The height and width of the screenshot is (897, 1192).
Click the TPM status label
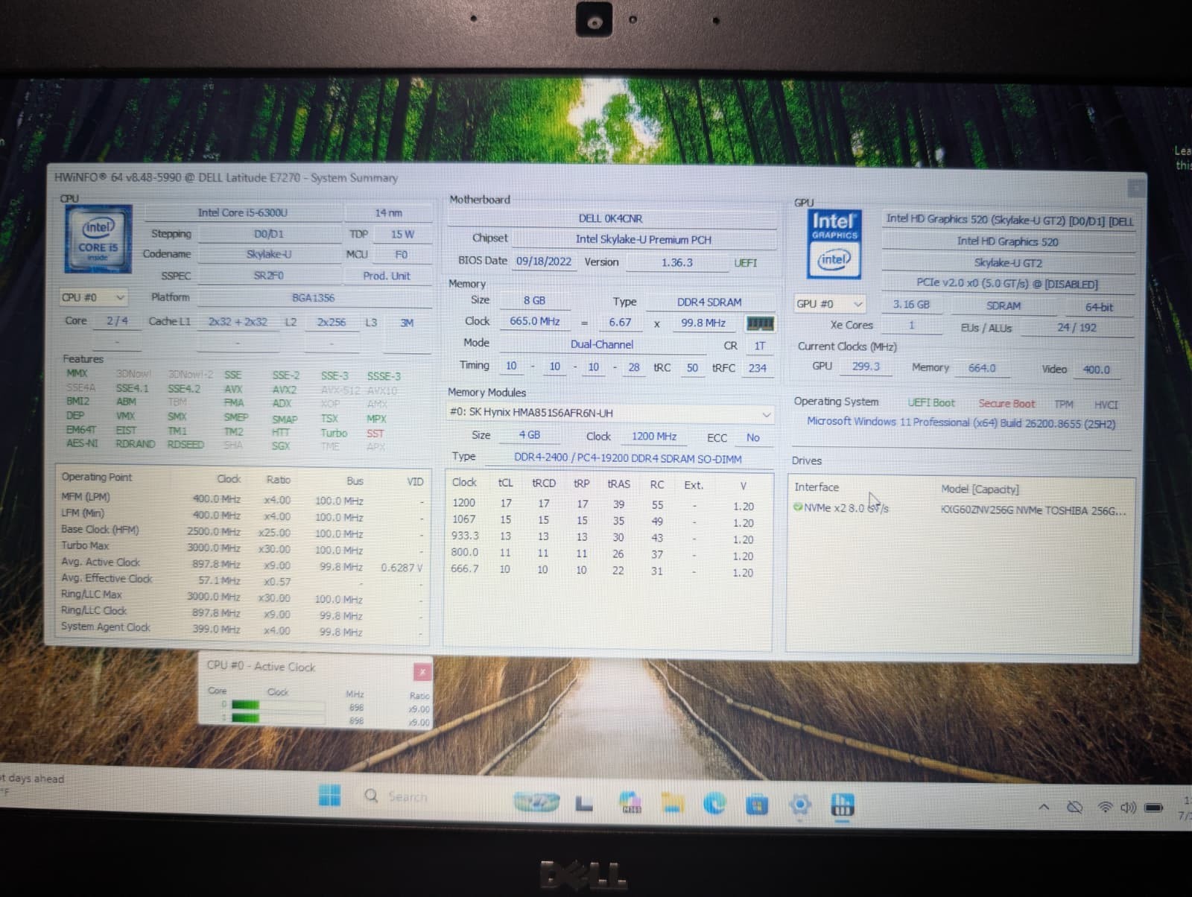(1064, 405)
